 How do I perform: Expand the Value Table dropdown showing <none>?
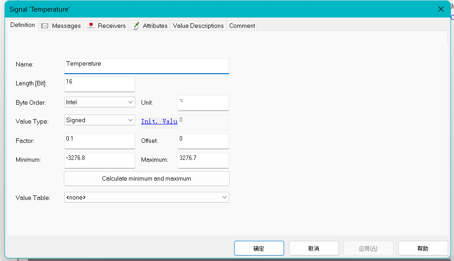click(225, 197)
